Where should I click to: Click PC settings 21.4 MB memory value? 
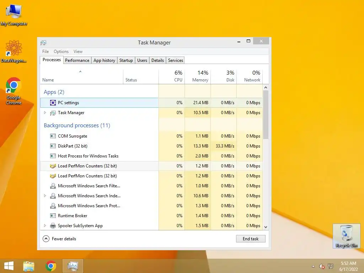[x=200, y=103]
